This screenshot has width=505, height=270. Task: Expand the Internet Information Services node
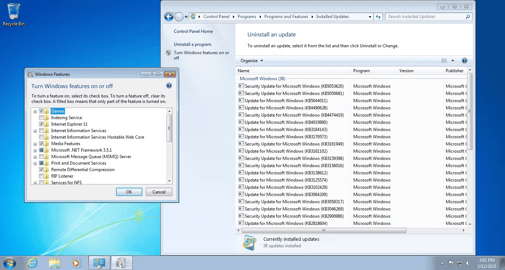point(35,131)
